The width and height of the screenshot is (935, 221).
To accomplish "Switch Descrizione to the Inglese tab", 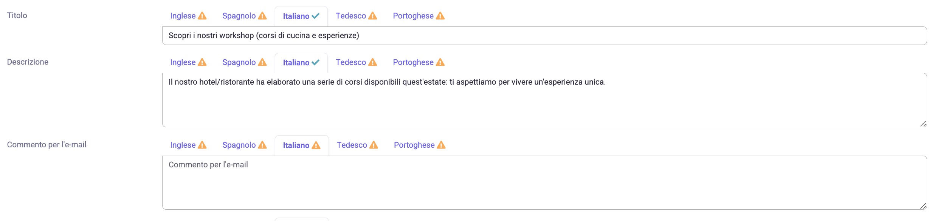I will 188,62.
